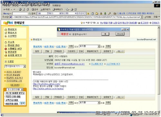This screenshot has height=117, width=161.
Task: Open 편지읽기 in the left sidebar
Action: click(12, 29)
